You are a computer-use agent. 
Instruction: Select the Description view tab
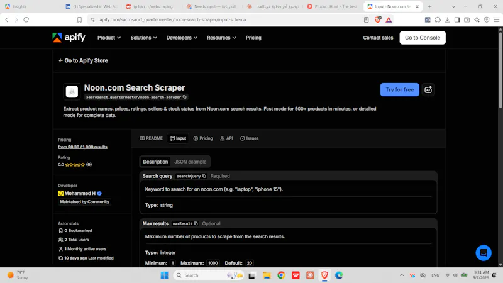click(155, 162)
